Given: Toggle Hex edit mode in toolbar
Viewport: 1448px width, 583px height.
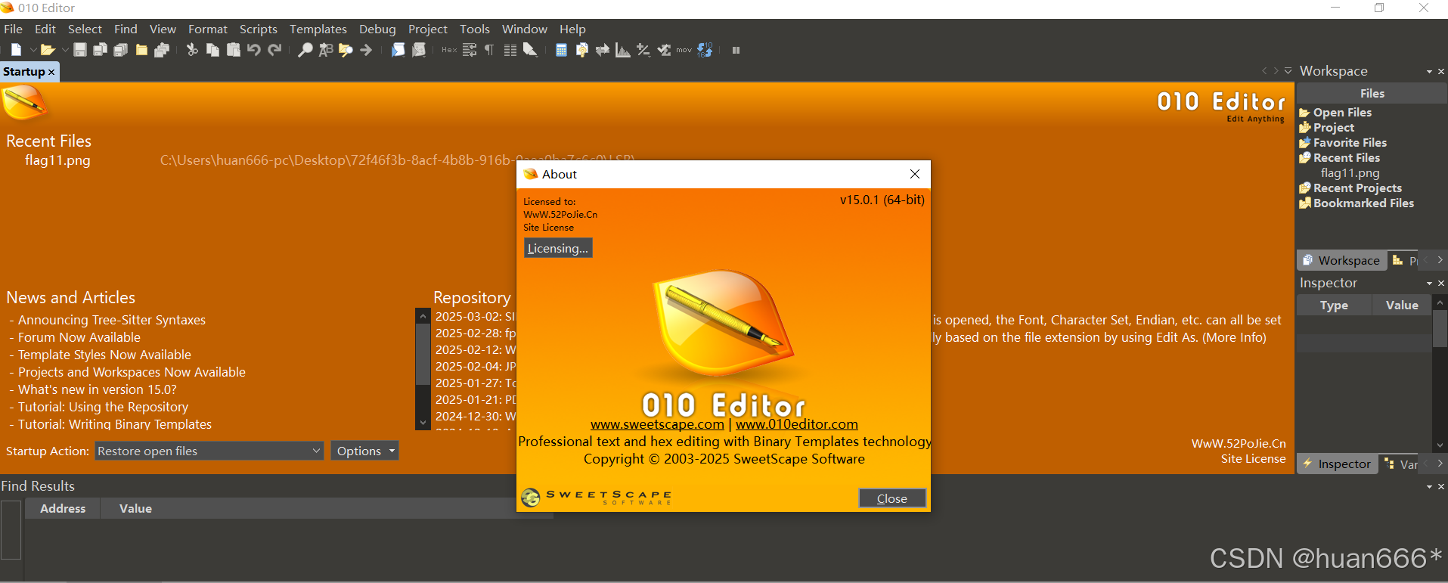Looking at the screenshot, I should [449, 50].
